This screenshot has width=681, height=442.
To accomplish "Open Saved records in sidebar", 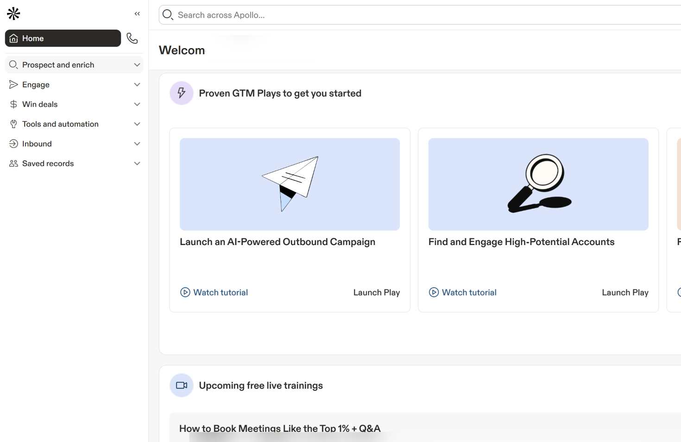I will pos(48,164).
